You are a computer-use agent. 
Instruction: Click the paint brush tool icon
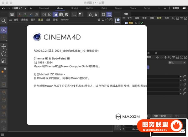tap(4, 69)
